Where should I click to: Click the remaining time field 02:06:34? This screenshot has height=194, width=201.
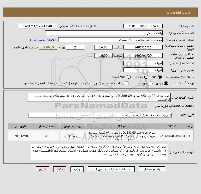pyautogui.click(x=48, y=47)
